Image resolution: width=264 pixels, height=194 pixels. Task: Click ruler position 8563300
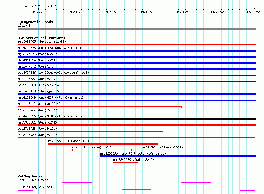253,12
